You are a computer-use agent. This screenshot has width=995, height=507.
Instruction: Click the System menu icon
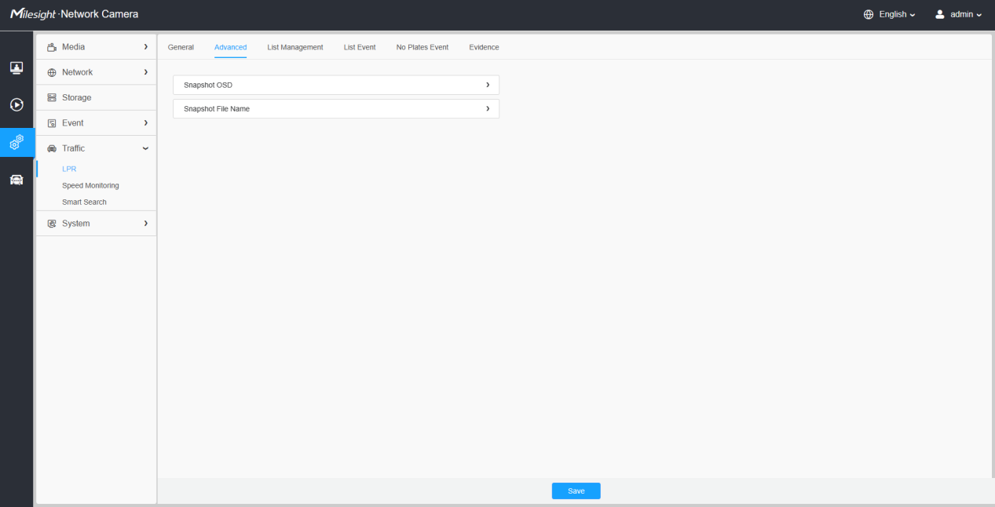pyautogui.click(x=53, y=224)
